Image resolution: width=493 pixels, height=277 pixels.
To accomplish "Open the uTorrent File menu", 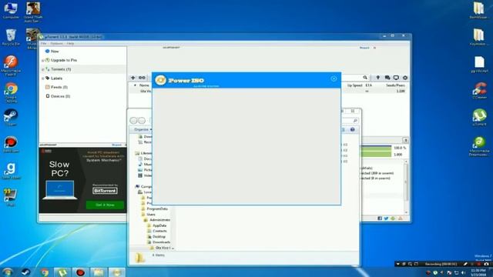I will click(x=44, y=43).
